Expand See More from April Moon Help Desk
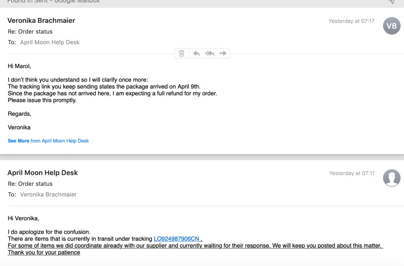Screen dimensions: 404x266 (48, 141)
